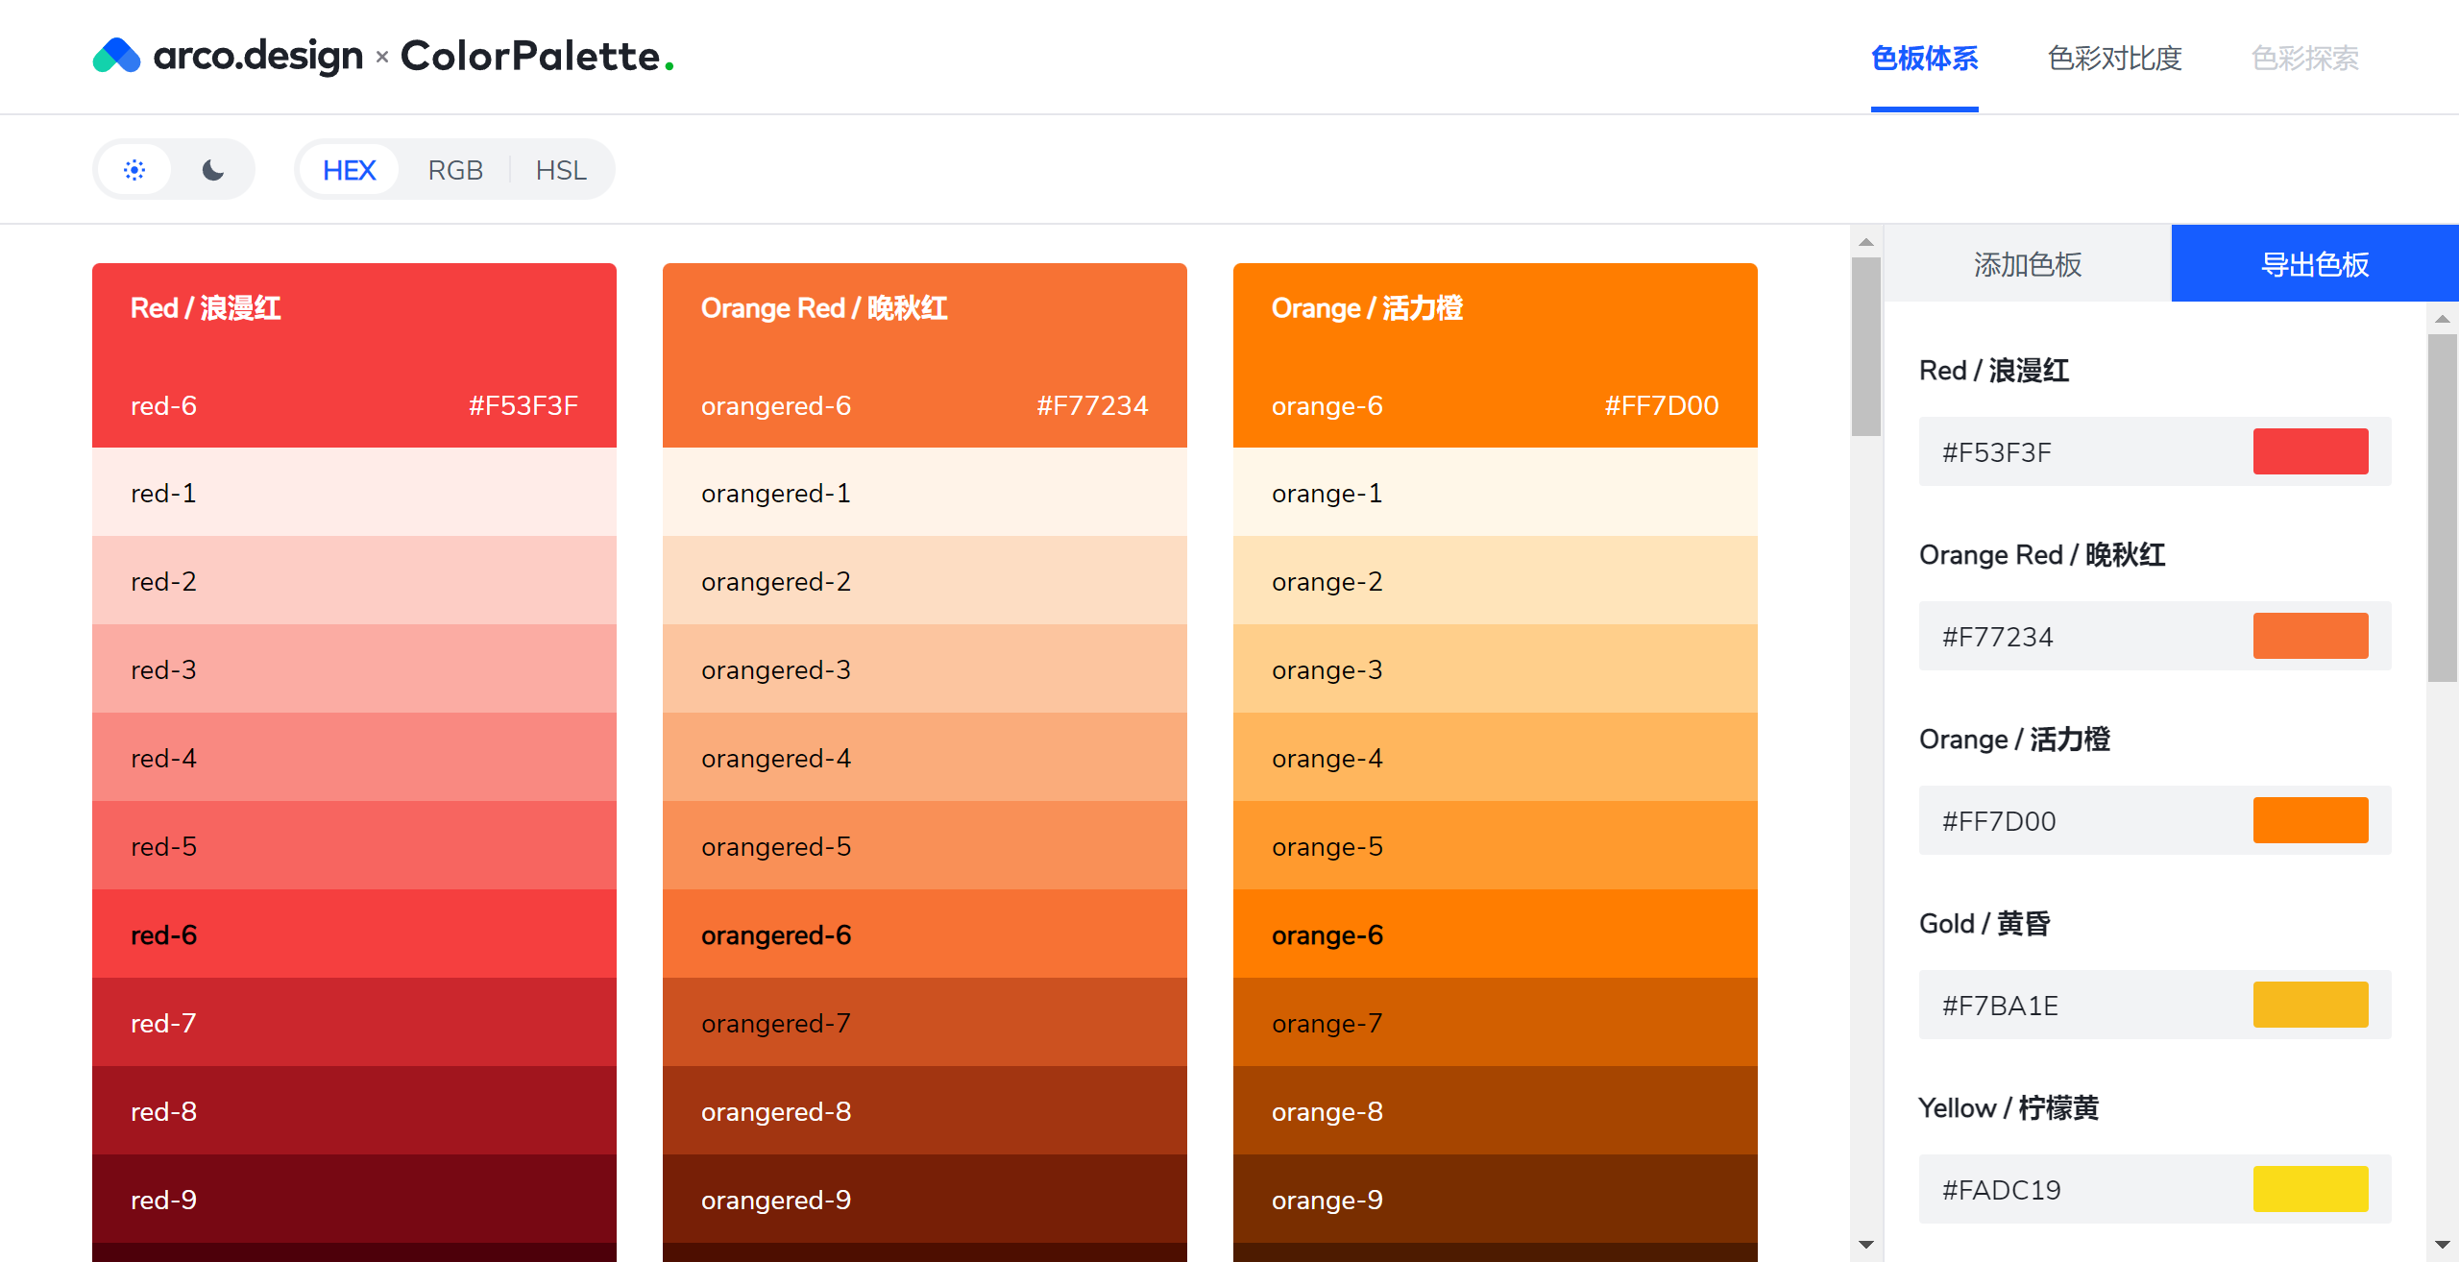The image size is (2459, 1262).
Task: Click the Gold #F7BA1E sidebar swatch
Action: tap(2311, 1005)
